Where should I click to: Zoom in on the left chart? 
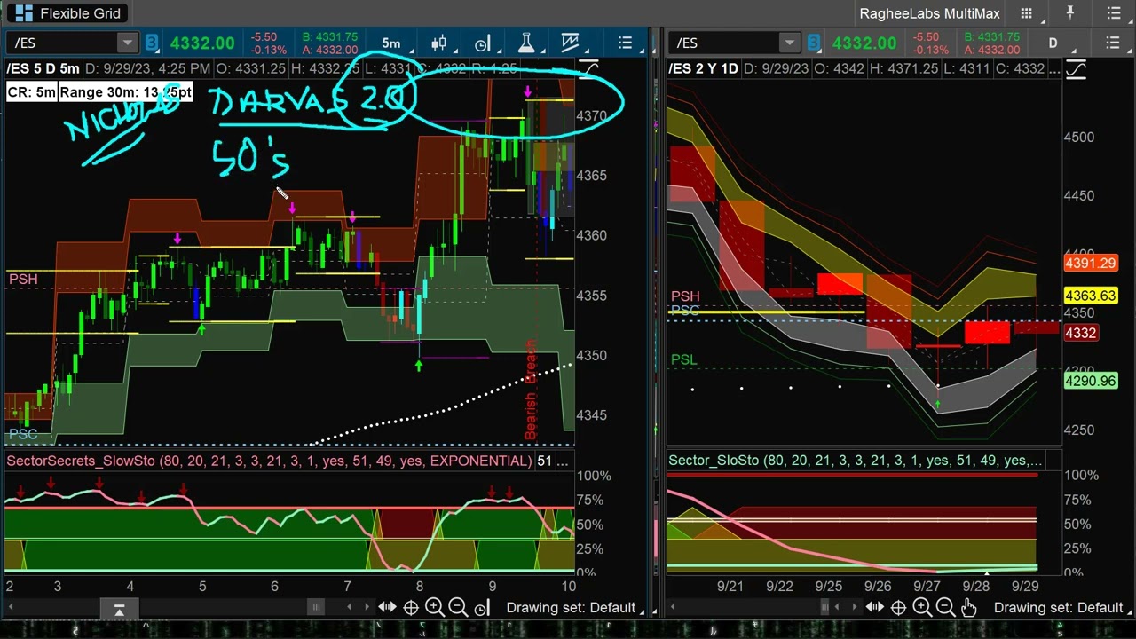point(434,608)
